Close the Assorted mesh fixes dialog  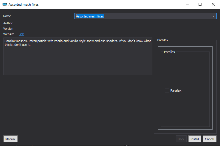click(213, 5)
